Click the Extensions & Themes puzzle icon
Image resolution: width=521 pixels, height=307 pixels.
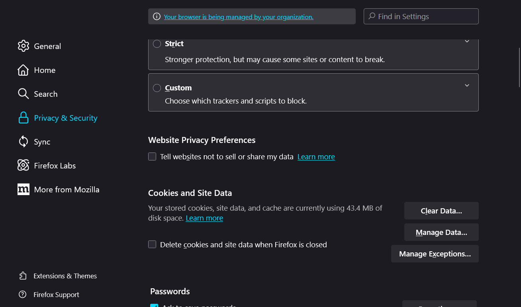[x=23, y=276]
